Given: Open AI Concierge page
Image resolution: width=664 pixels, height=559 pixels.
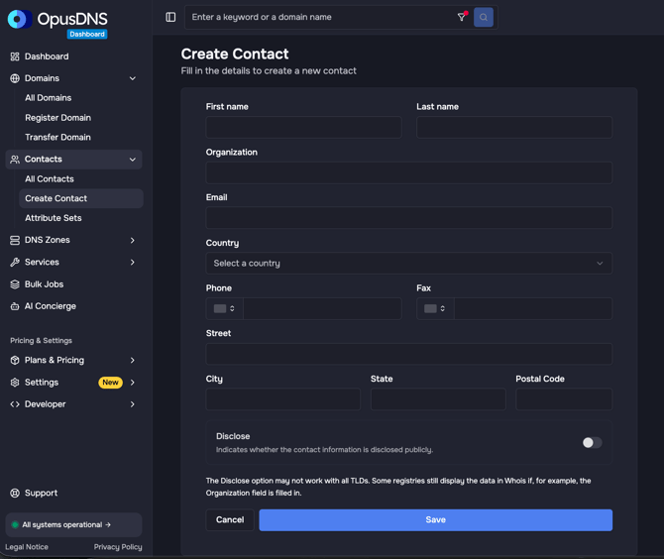Looking at the screenshot, I should (50, 306).
